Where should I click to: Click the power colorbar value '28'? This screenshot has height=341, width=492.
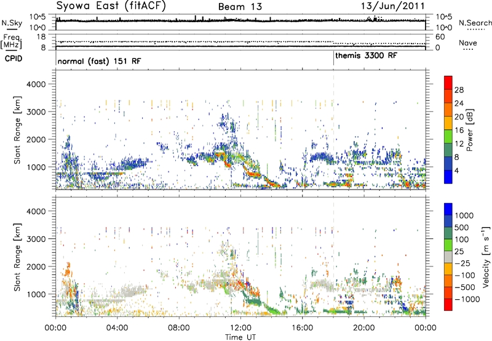(459, 90)
